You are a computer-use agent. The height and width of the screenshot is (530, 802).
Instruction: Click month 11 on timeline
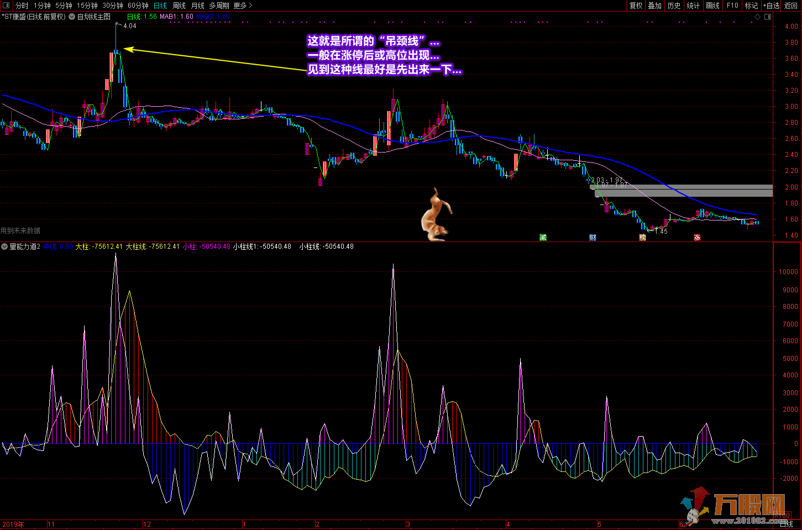[x=51, y=524]
